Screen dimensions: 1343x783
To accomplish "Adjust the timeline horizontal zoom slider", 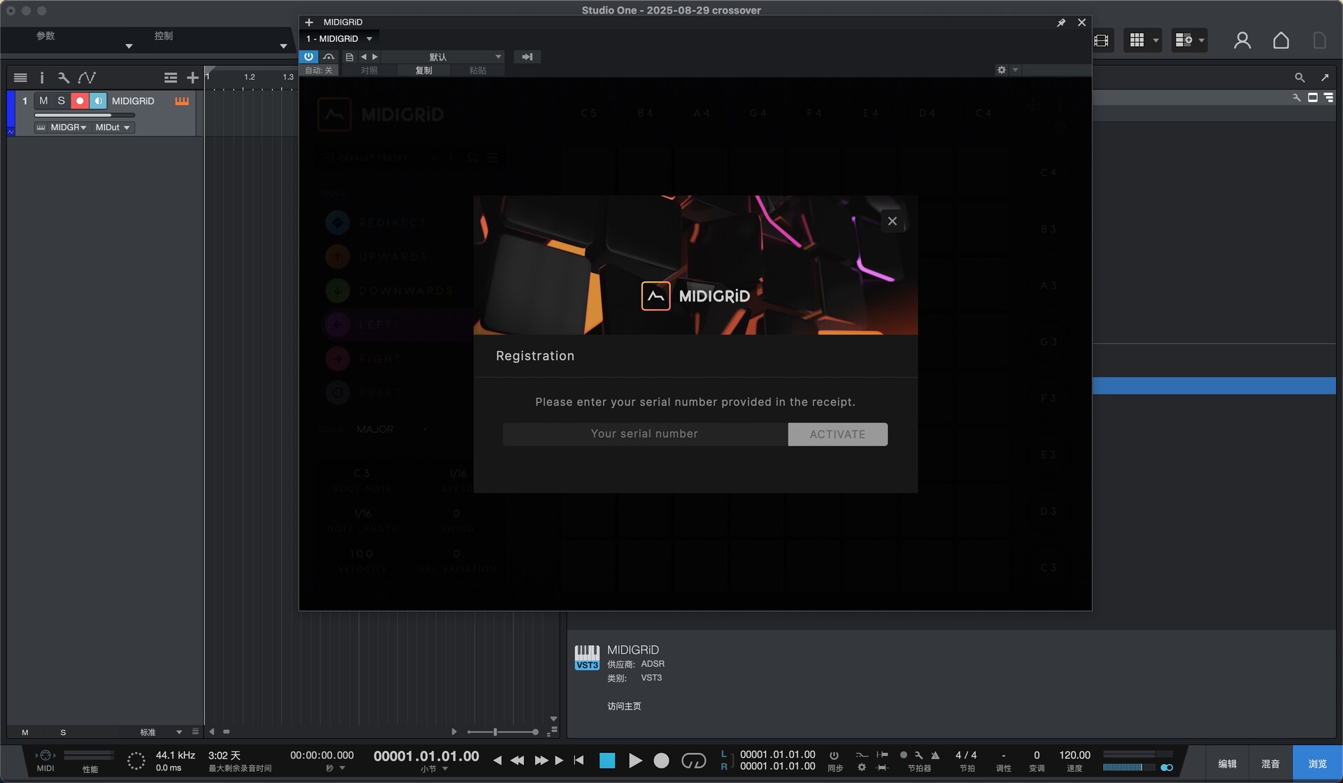I will pyautogui.click(x=502, y=732).
